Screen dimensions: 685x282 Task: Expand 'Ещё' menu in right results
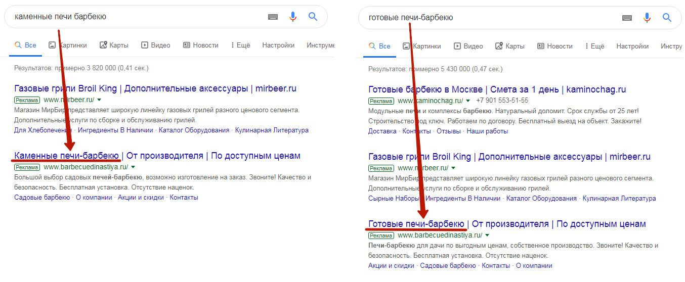(x=594, y=46)
